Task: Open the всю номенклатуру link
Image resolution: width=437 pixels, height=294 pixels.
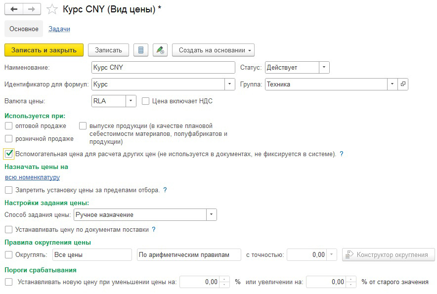Action: click(32, 177)
